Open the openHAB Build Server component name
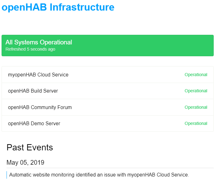 pos(33,91)
